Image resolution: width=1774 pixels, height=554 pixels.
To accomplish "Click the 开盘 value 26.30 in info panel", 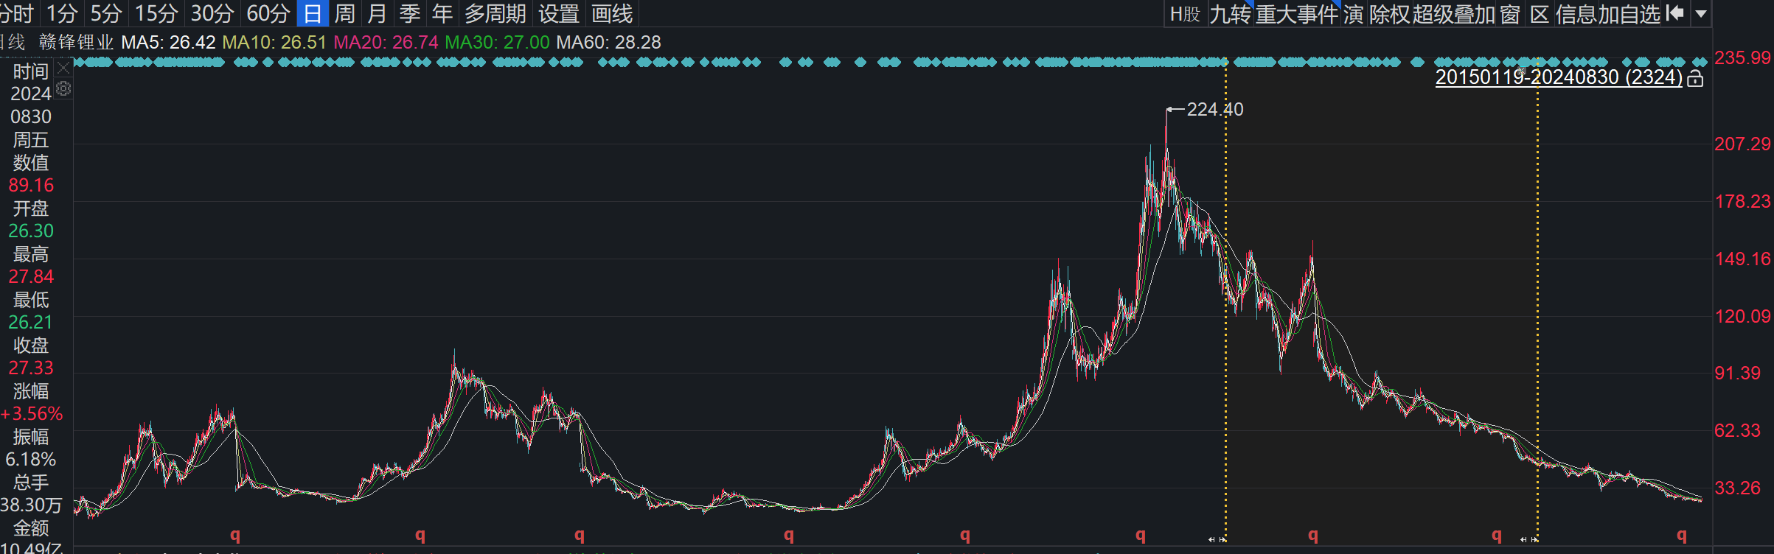I will click(31, 231).
